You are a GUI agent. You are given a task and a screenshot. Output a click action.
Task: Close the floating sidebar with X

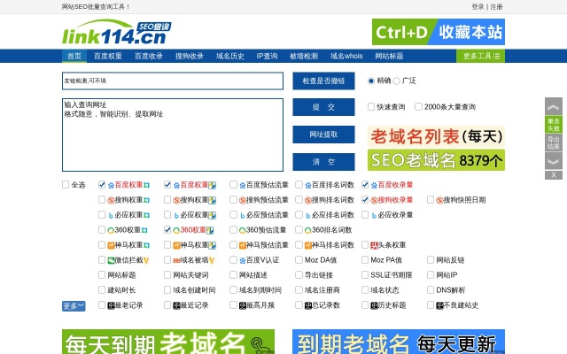point(553,174)
